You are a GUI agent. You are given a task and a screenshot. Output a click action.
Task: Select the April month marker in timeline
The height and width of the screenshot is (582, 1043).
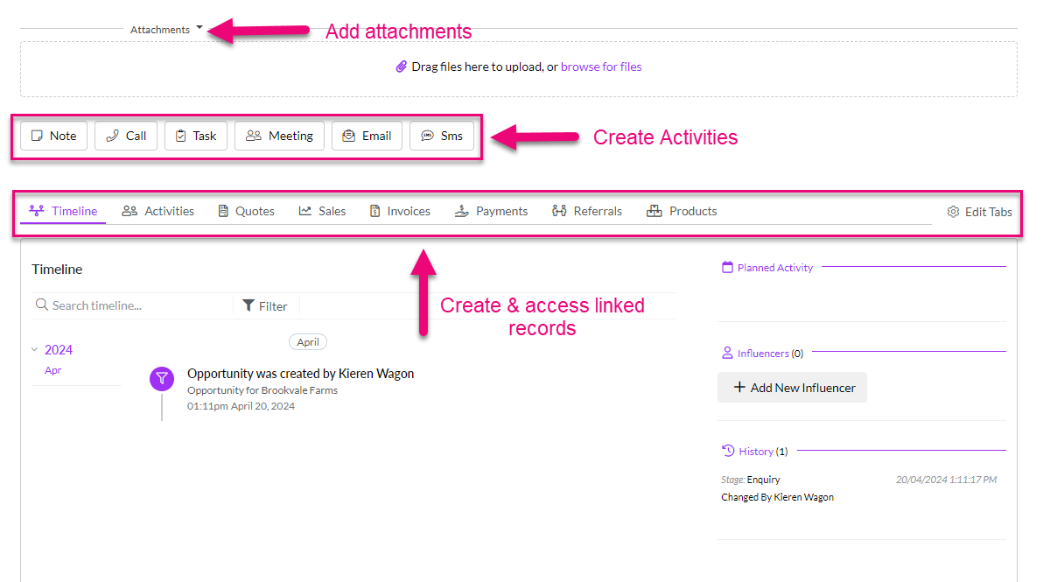pyautogui.click(x=308, y=342)
